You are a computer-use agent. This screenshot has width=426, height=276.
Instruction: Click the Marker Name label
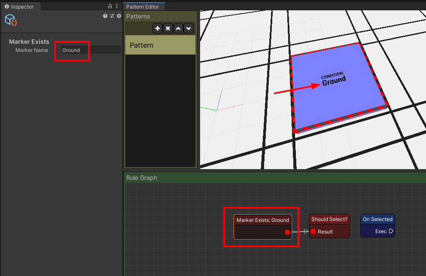click(x=31, y=50)
